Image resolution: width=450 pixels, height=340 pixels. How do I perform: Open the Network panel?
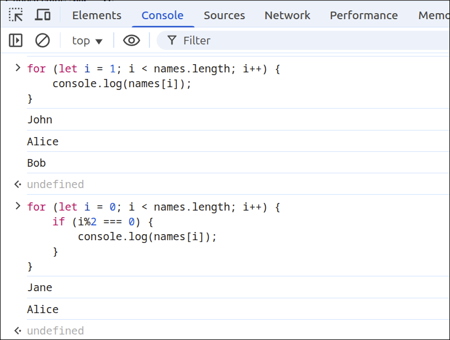click(287, 15)
